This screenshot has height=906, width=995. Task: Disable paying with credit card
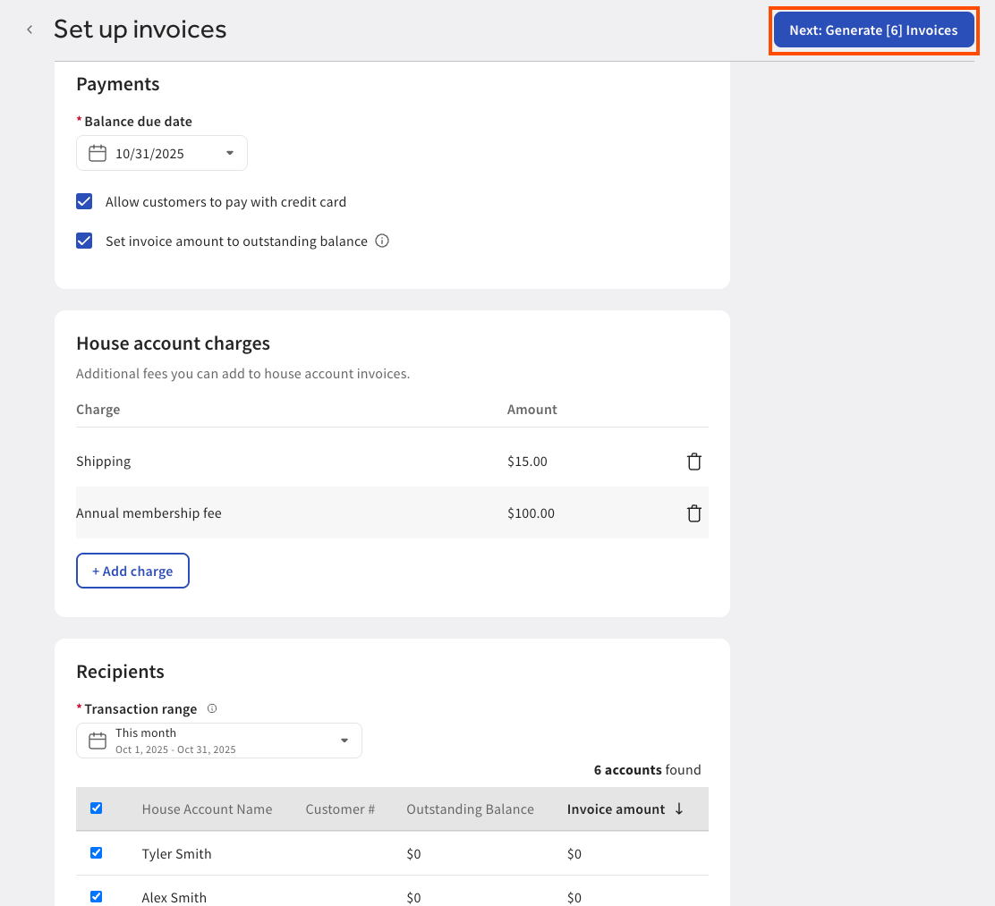tap(83, 201)
